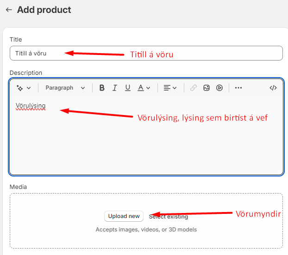Click the AI sparkle generate text icon
Viewport: 288px width, 255px height.
19,88
